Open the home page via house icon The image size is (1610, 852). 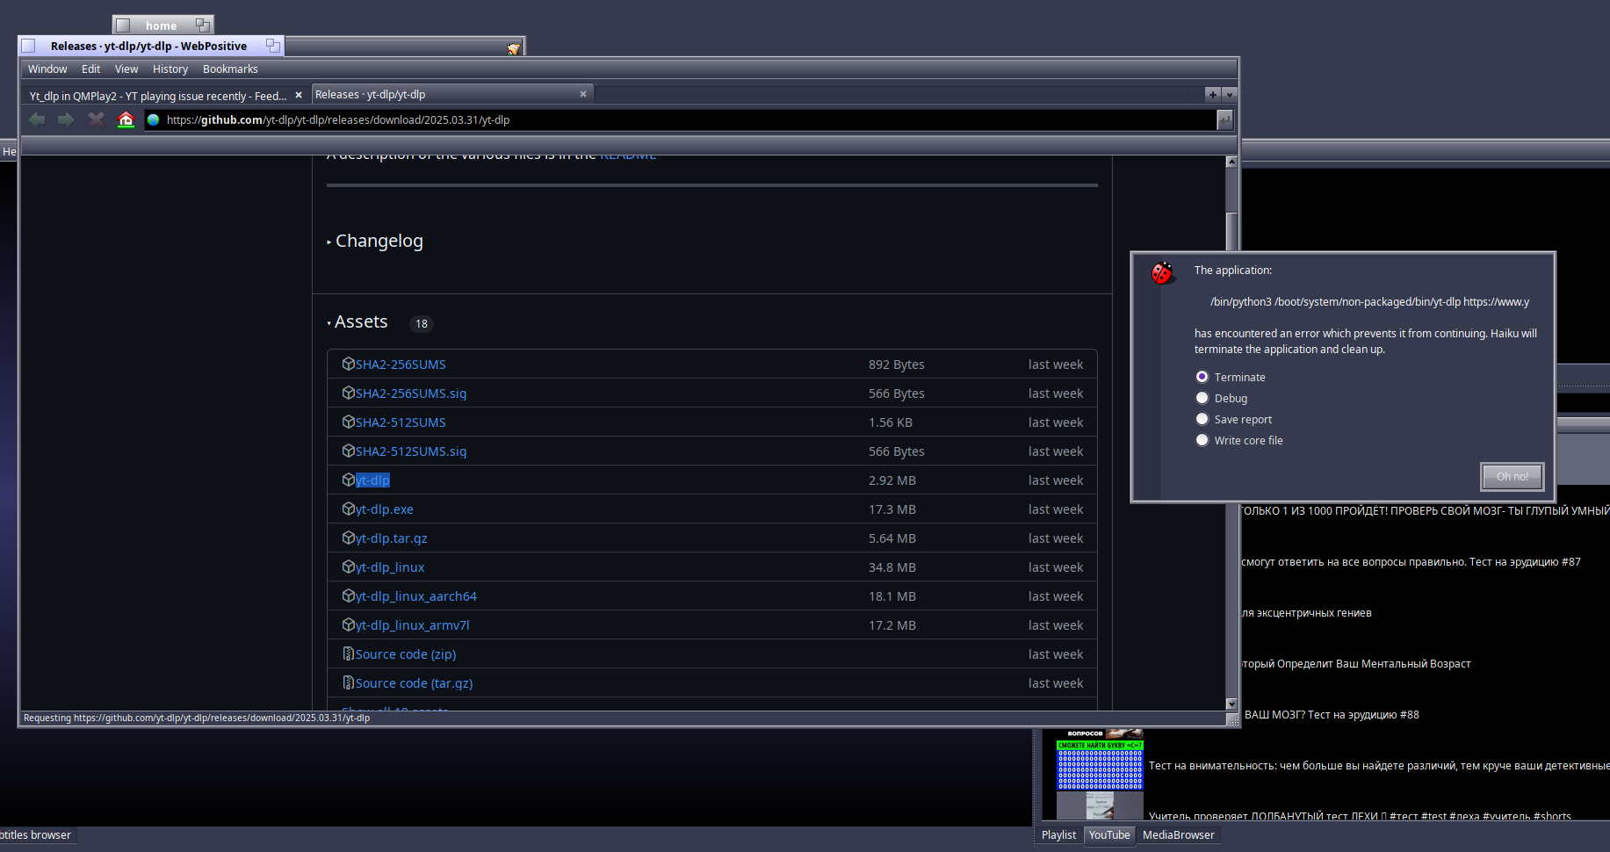point(126,119)
